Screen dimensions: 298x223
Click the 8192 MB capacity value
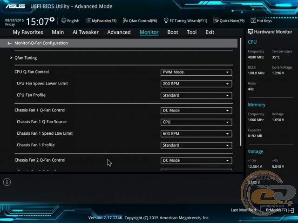tap(255, 136)
